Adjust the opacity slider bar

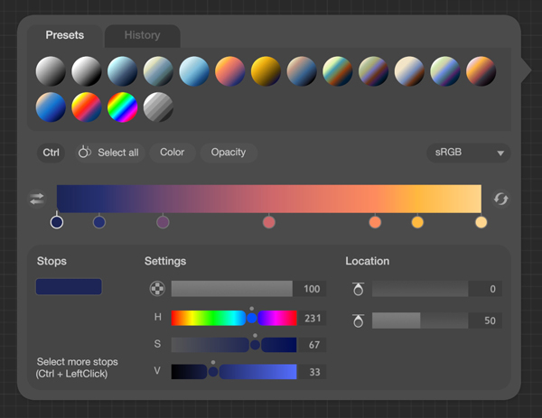232,289
